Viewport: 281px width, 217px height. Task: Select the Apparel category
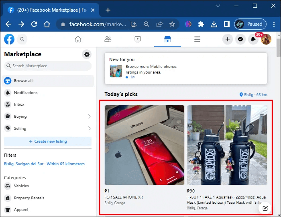click(x=48, y=210)
